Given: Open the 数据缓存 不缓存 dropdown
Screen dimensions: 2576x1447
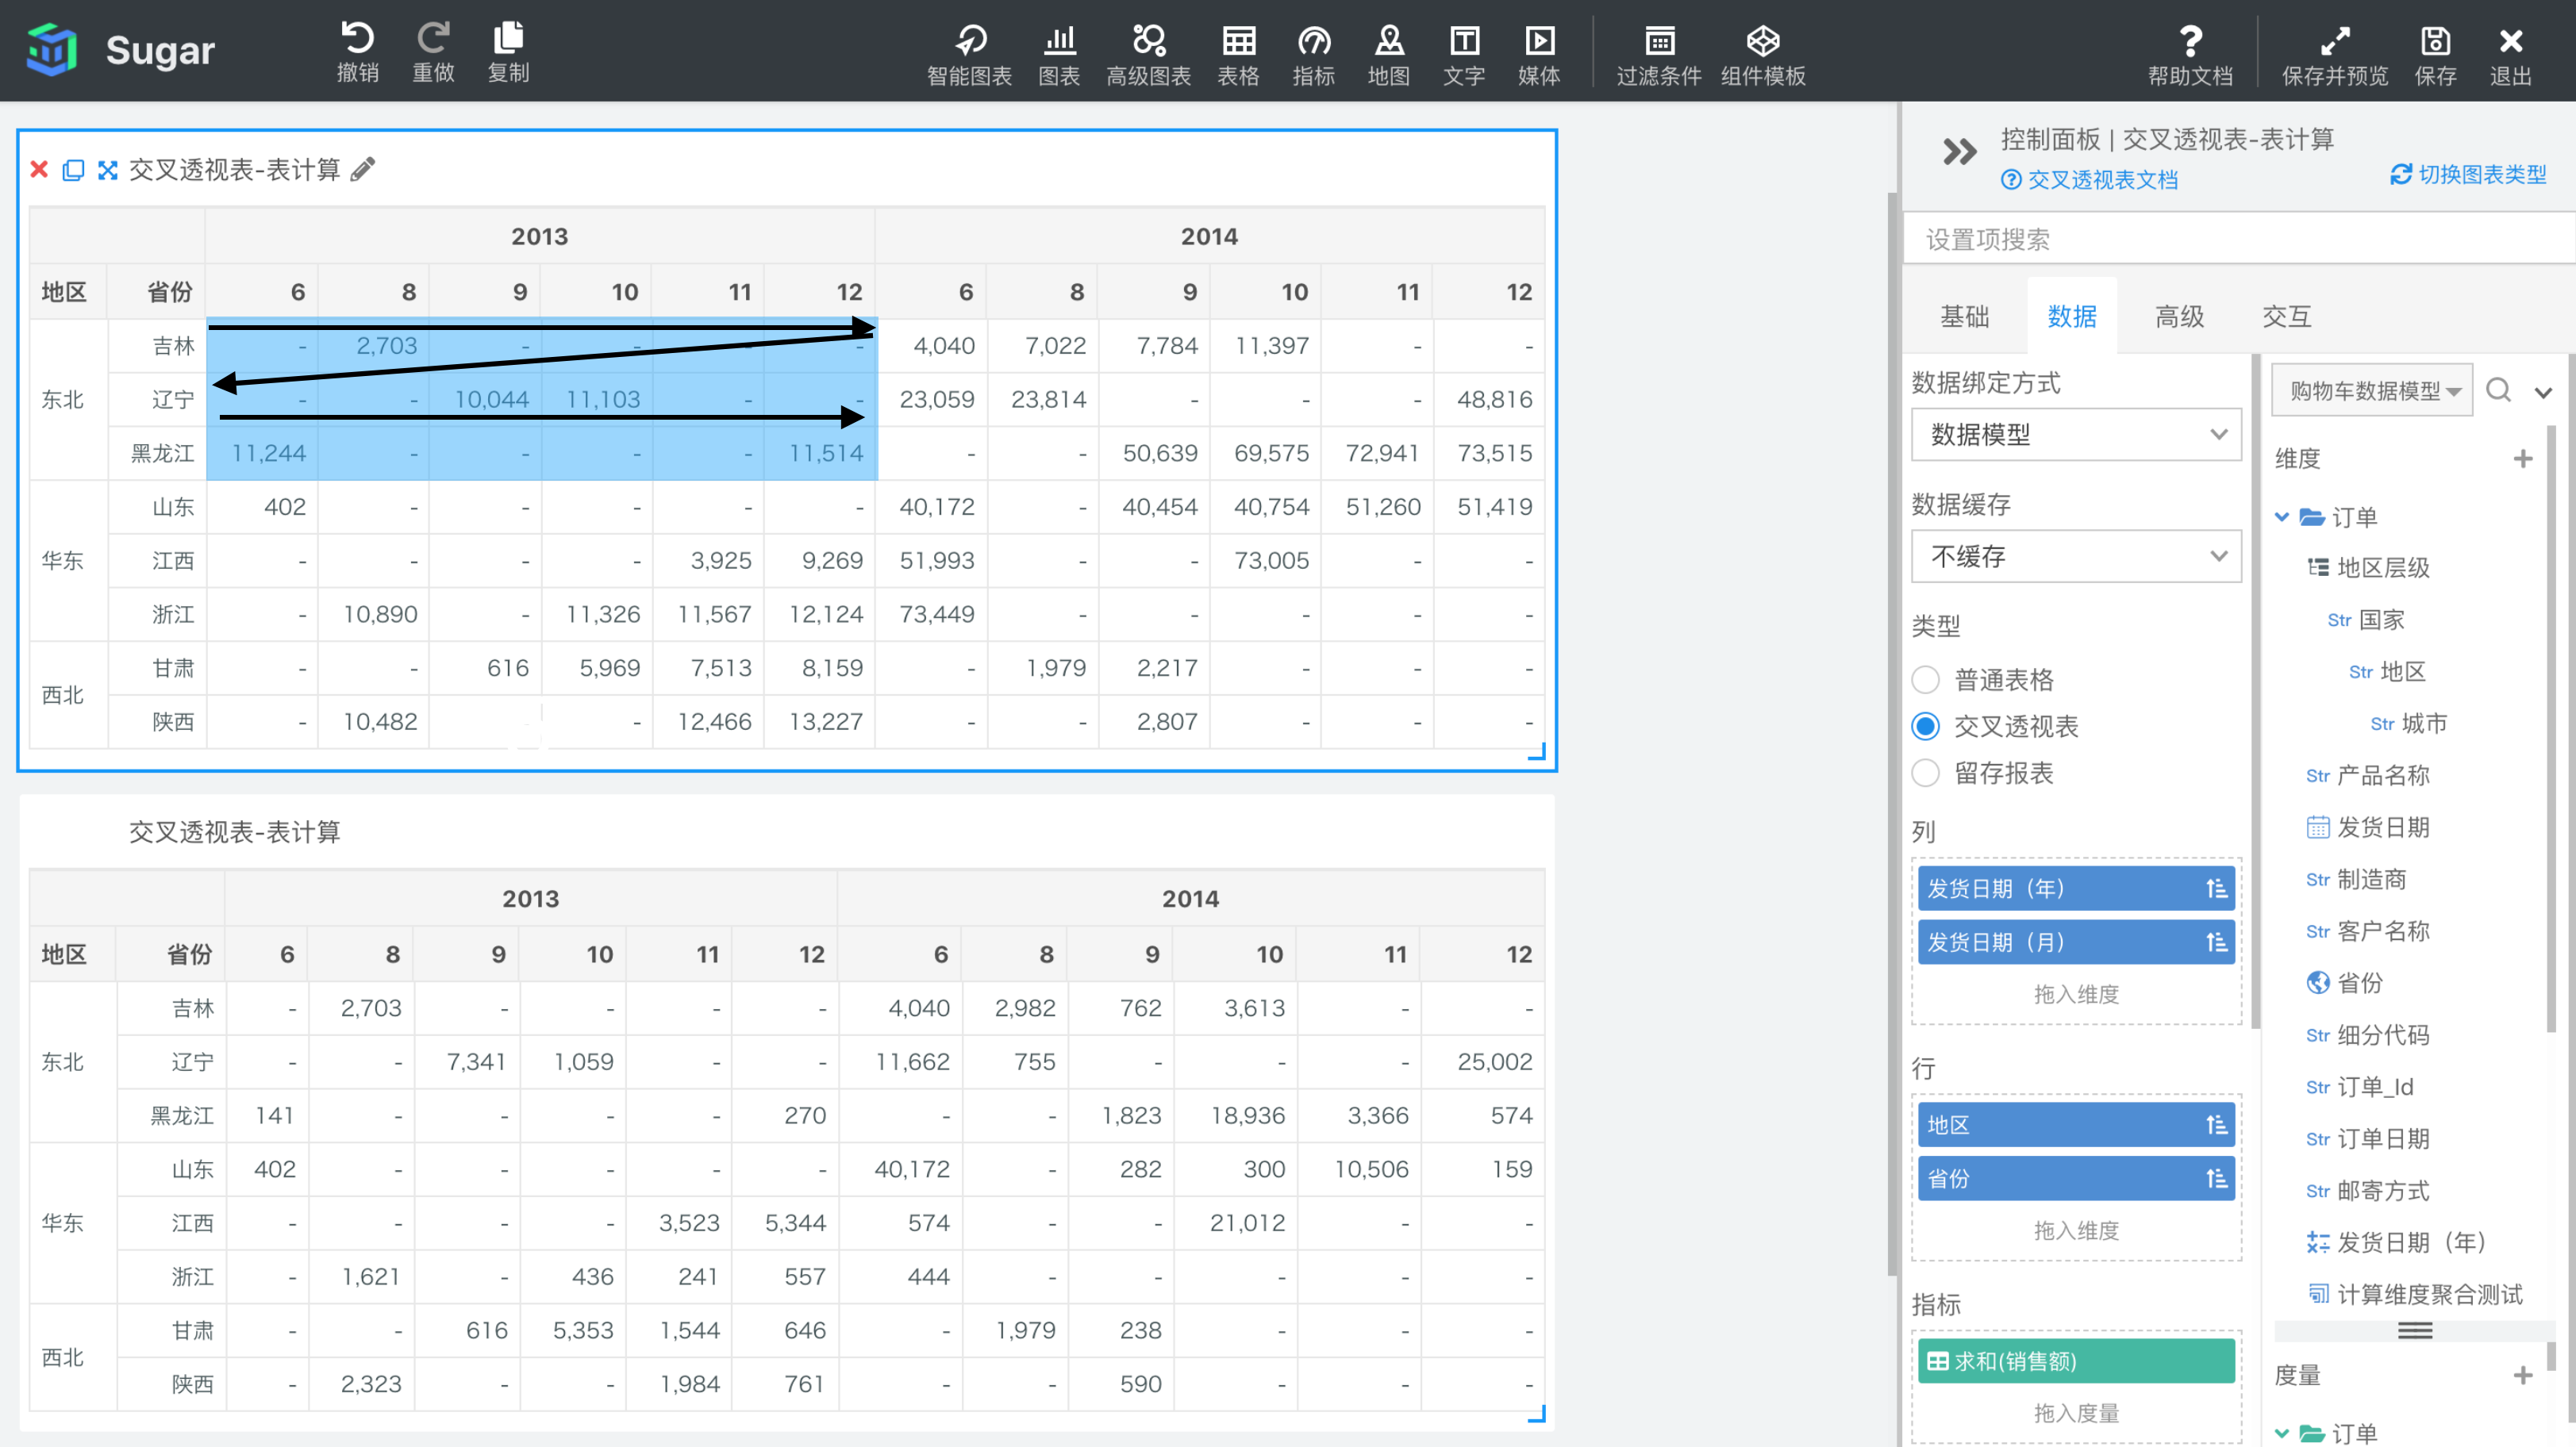Looking at the screenshot, I should [x=2076, y=557].
